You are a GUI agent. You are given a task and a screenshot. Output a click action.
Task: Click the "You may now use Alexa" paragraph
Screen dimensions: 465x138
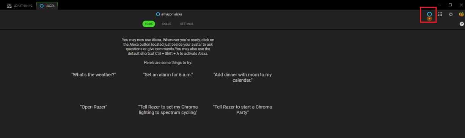coord(168,47)
